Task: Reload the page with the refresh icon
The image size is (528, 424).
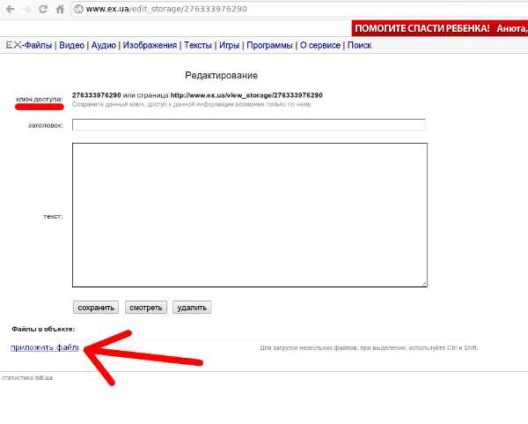Action: [x=43, y=9]
